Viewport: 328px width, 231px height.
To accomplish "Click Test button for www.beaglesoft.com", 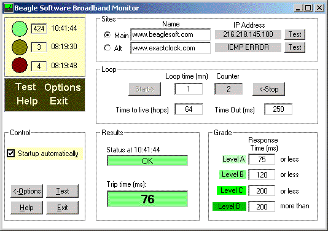I will pyautogui.click(x=295, y=34).
